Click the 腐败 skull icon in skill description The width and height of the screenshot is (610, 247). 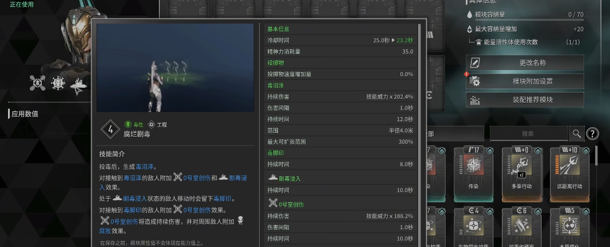pos(241,221)
